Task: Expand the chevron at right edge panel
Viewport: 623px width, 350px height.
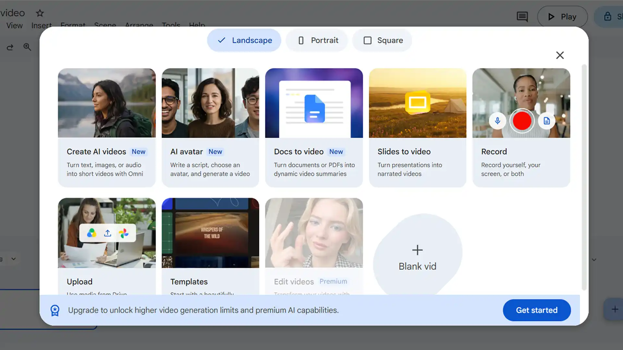Action: point(594,260)
